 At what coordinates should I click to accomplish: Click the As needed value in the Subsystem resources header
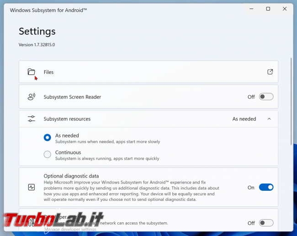pyautogui.click(x=244, y=119)
